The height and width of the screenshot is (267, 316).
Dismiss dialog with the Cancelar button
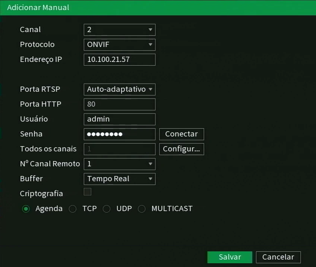point(278,257)
